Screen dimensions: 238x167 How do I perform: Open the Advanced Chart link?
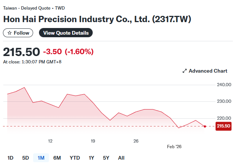(x=208, y=71)
